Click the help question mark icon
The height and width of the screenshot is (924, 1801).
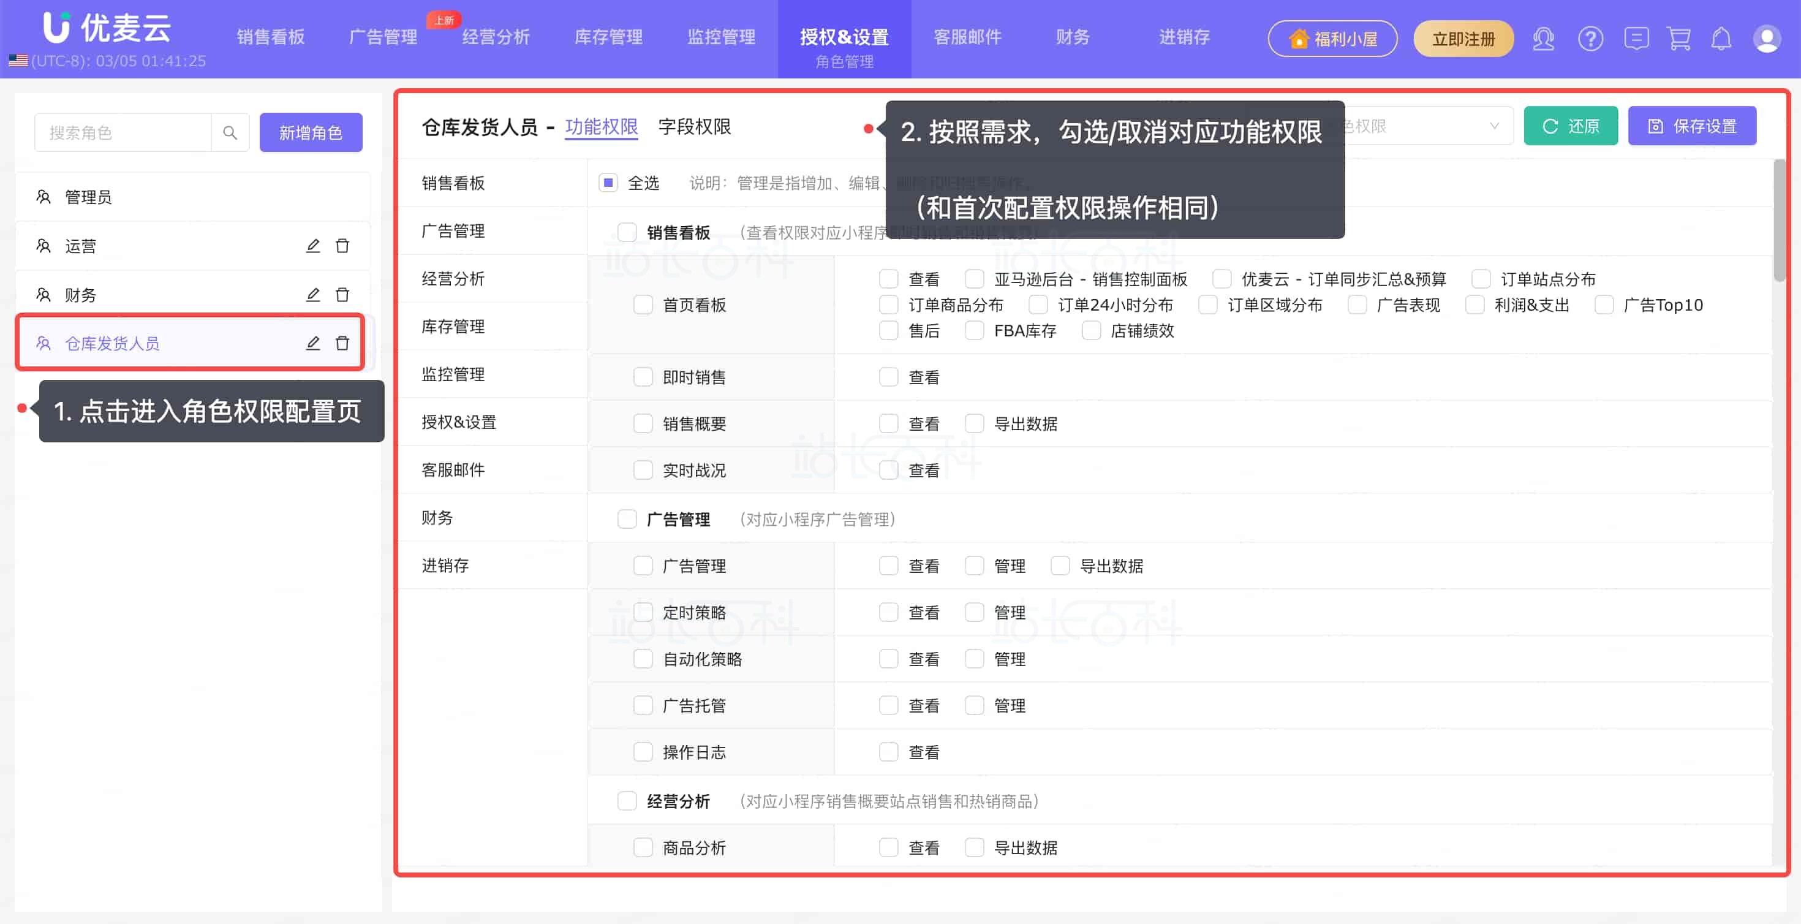click(x=1590, y=39)
